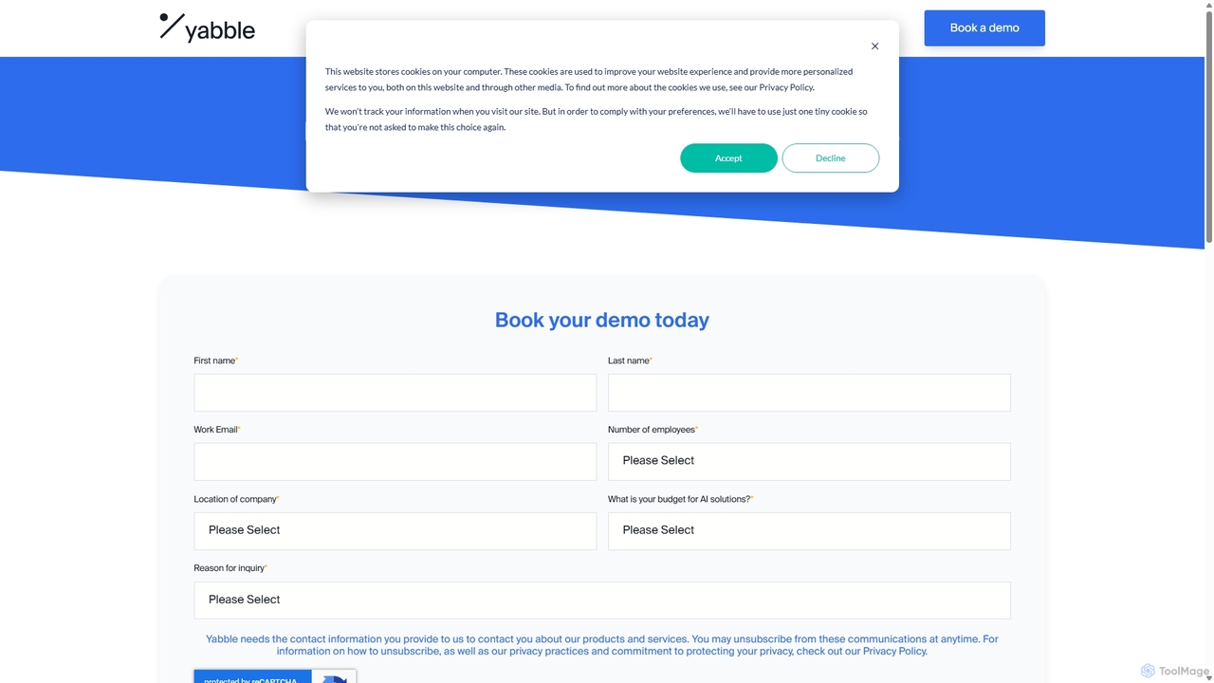The image size is (1214, 683).
Task: Click the Location of company label
Action: (x=236, y=499)
